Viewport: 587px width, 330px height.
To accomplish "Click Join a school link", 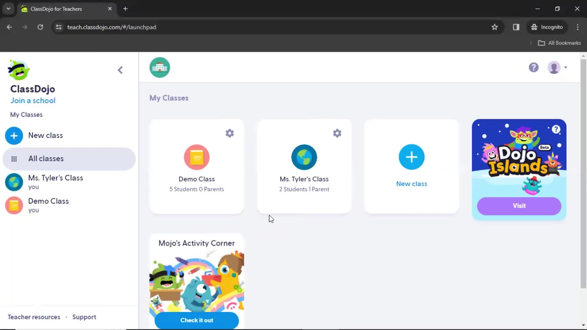I will [33, 100].
